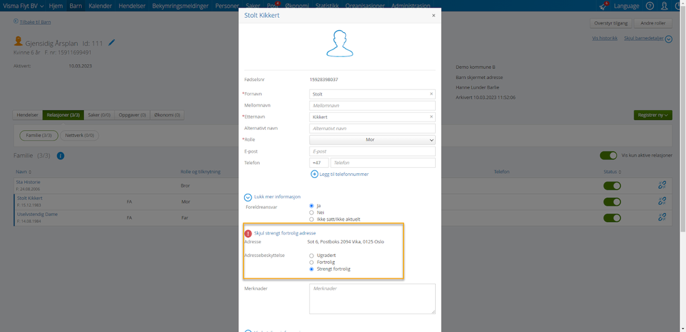Viewport: 686px width, 332px height.
Task: Open the Visma Flyt BV dropdown
Action: coord(23,5)
